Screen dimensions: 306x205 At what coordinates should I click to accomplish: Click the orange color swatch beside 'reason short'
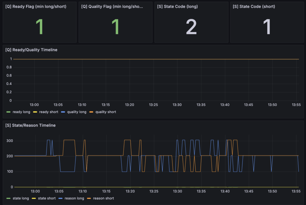point(89,198)
